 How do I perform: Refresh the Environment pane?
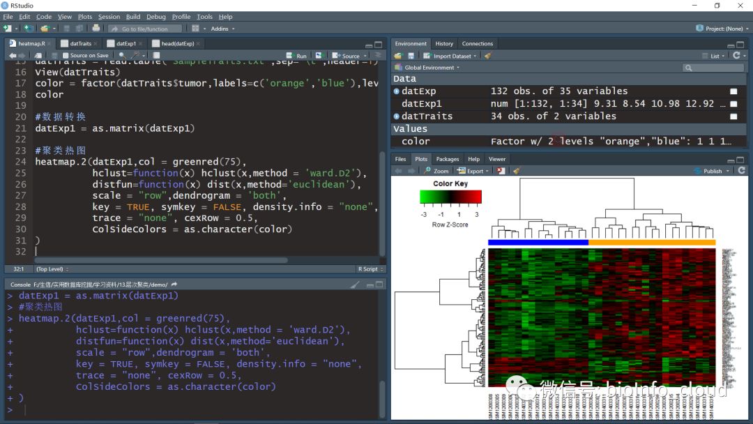coord(737,56)
